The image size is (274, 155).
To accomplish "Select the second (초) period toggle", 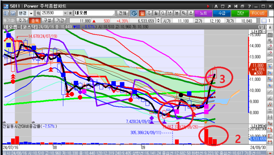I will [191, 13].
